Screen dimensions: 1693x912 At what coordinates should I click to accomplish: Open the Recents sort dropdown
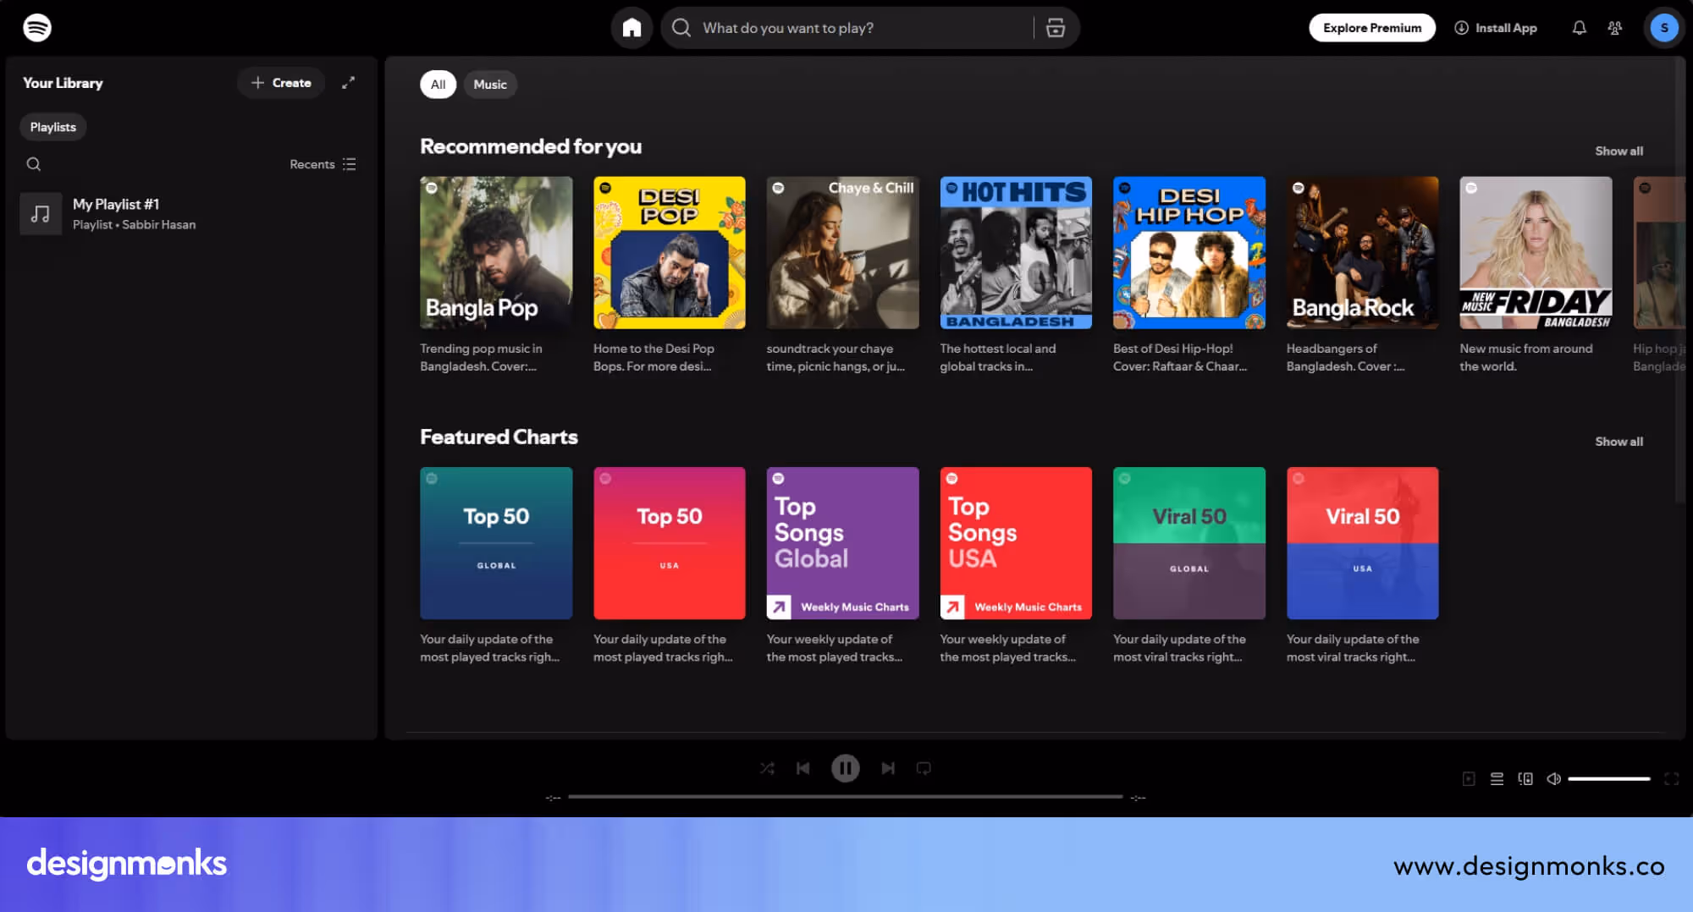[x=323, y=164]
